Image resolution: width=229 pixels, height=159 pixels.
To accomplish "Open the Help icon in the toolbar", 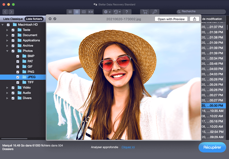I will click(126, 12).
